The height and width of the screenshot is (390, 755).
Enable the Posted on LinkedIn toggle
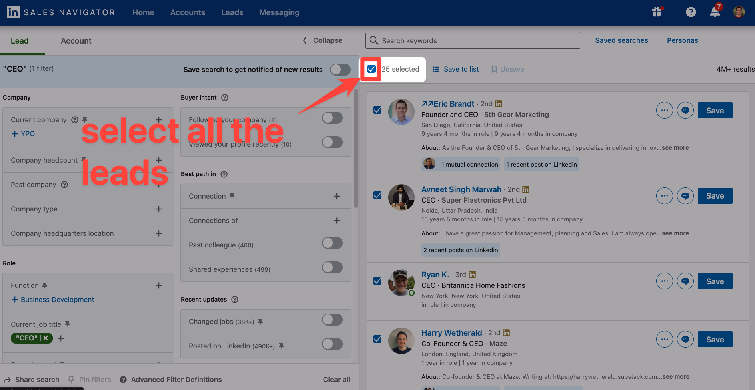pyautogui.click(x=332, y=344)
